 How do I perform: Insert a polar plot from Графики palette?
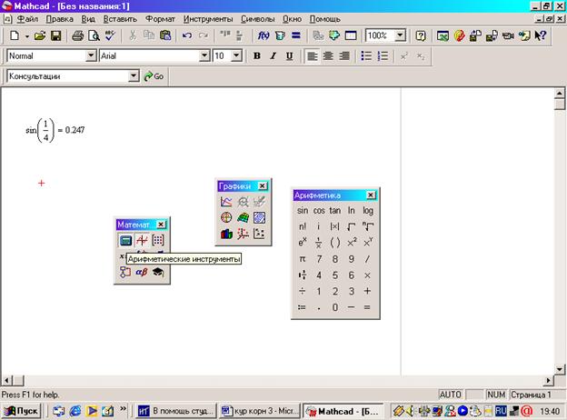click(x=226, y=217)
